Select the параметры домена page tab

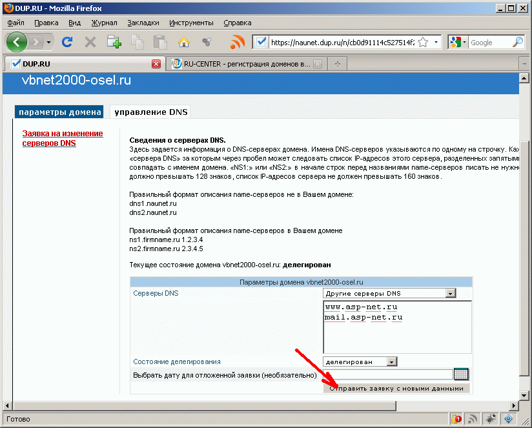pos(59,112)
